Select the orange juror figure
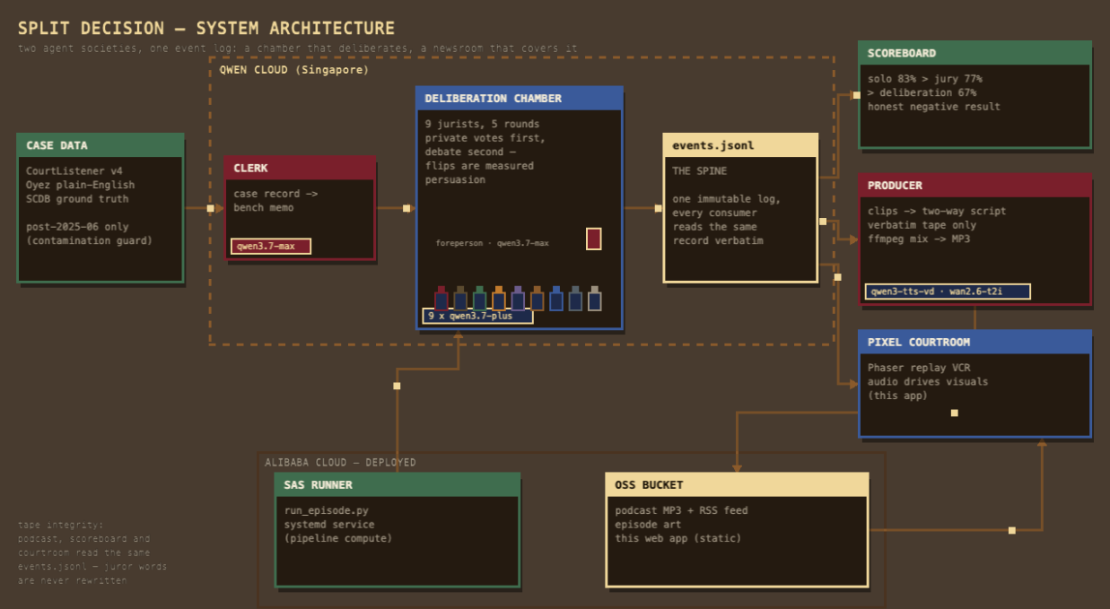Screen dimensions: 1110x609 click(499, 299)
